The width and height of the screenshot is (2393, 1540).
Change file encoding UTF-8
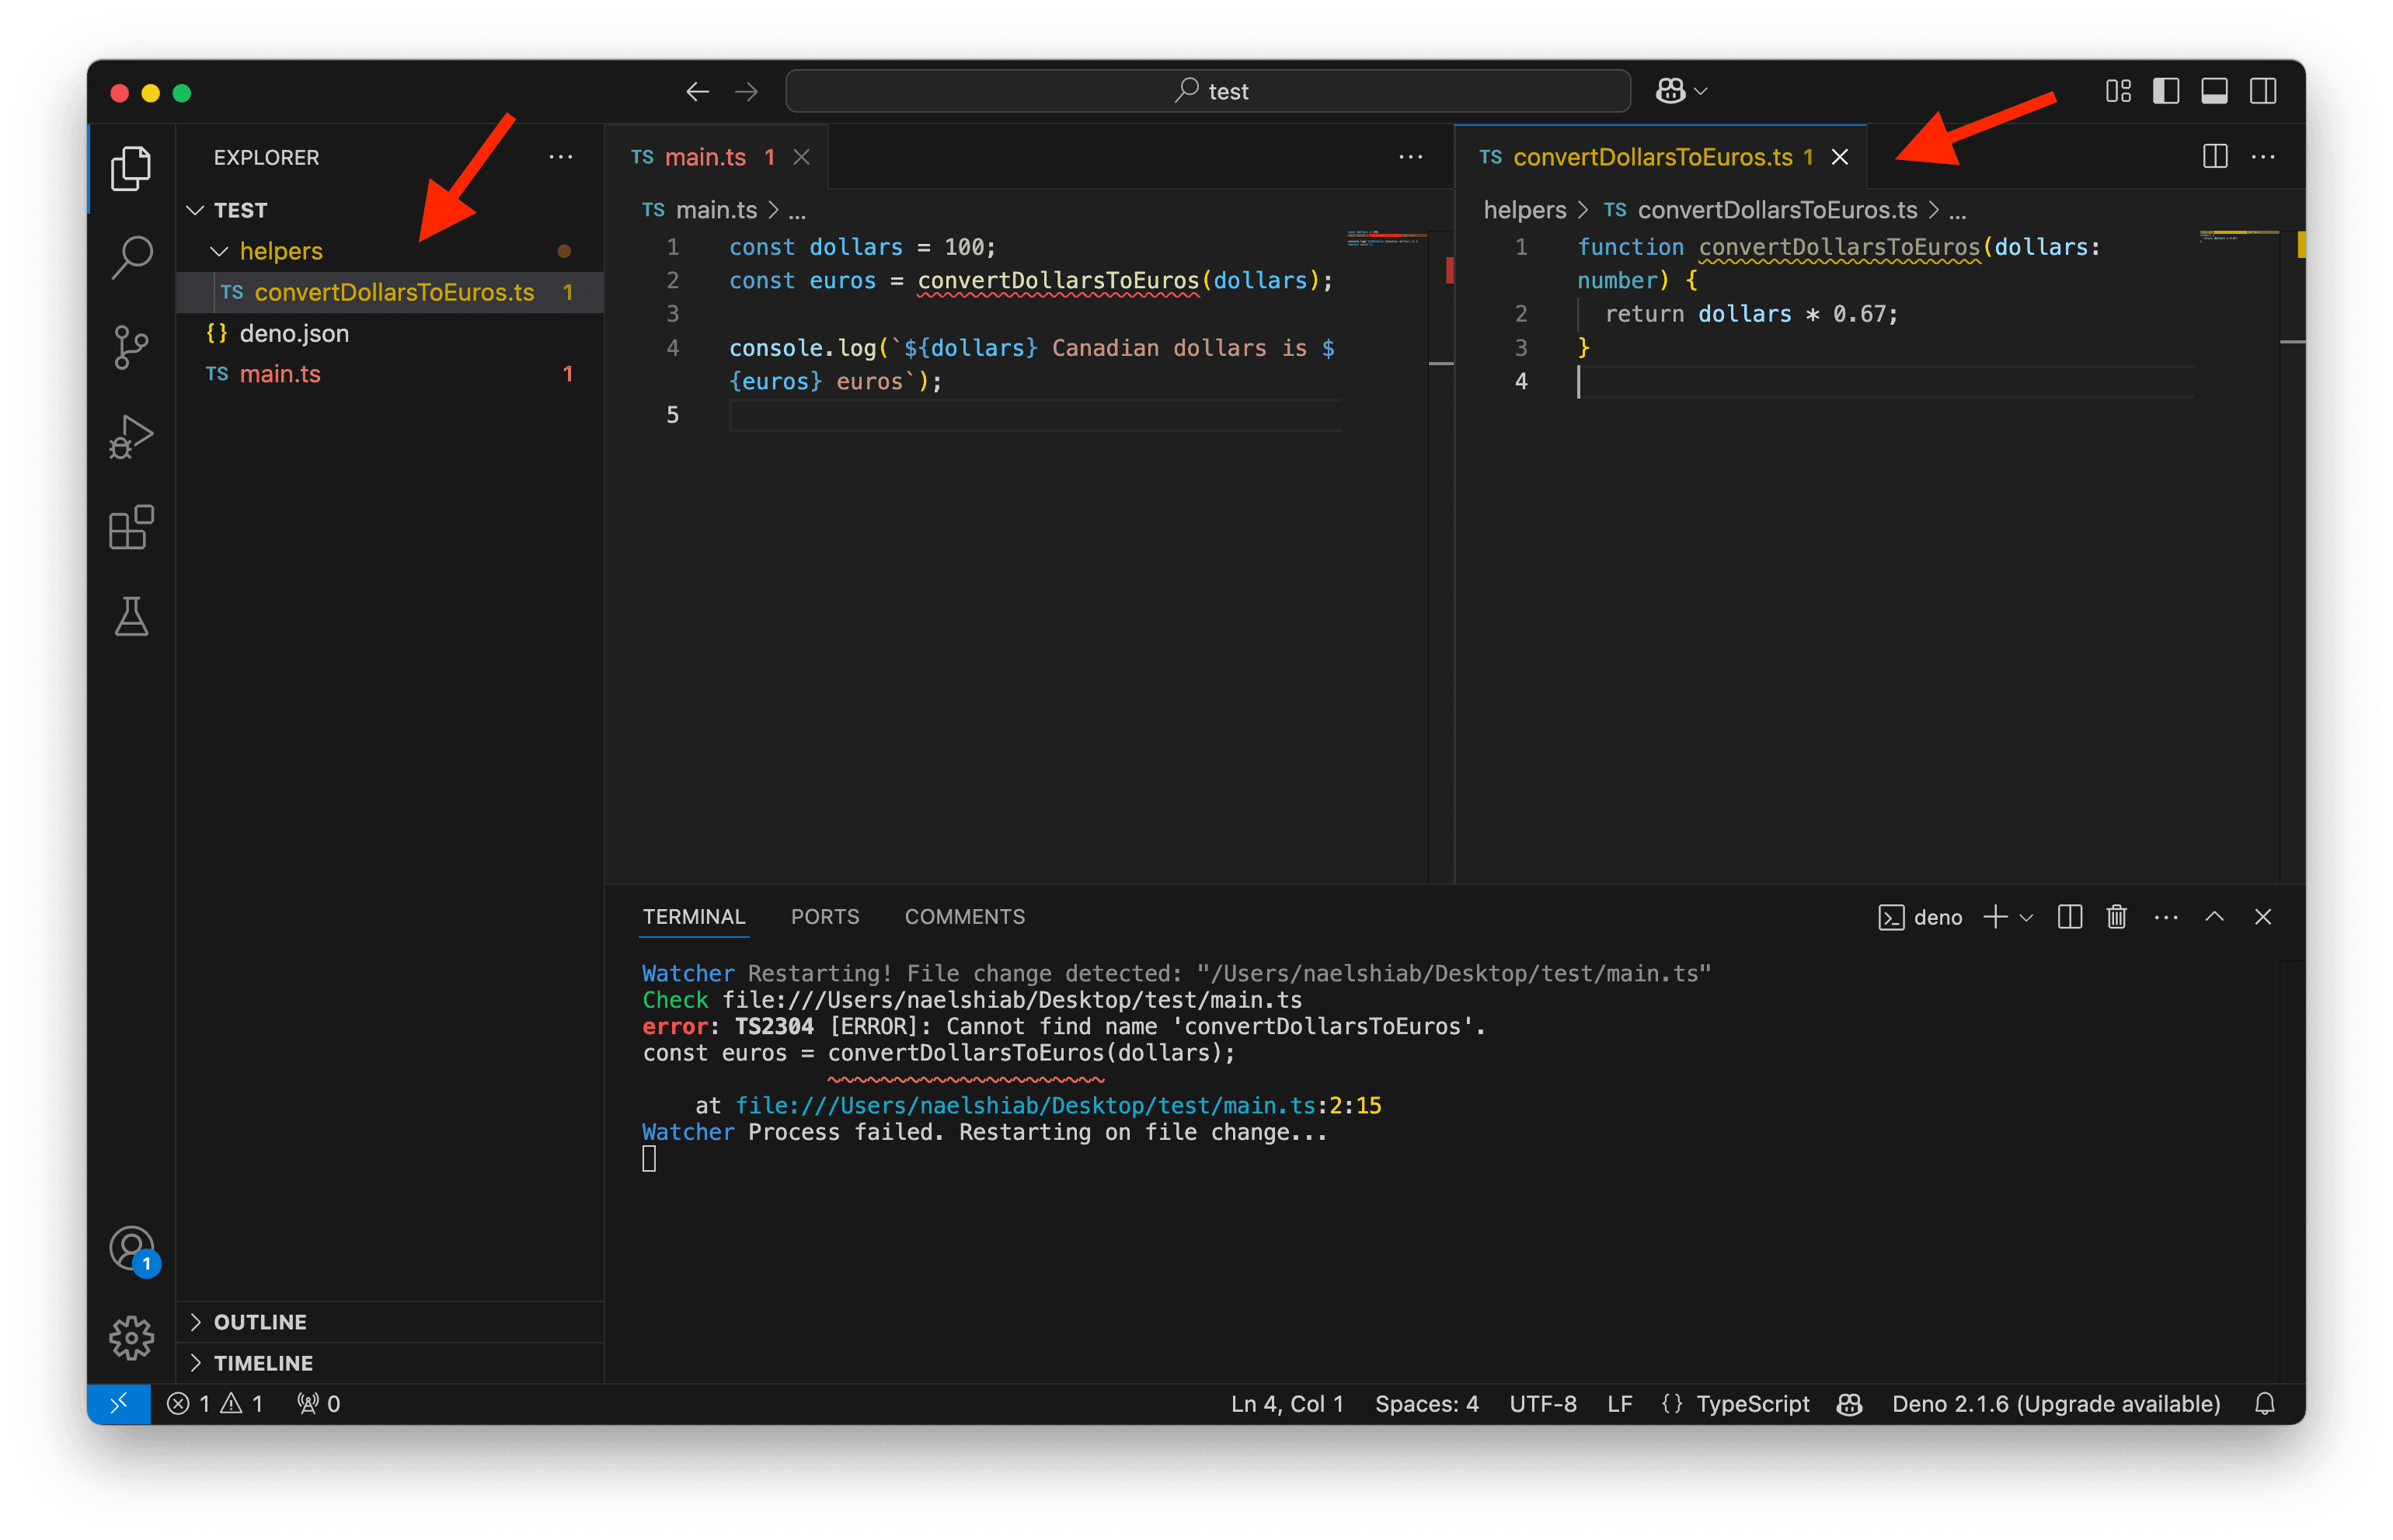pos(1542,1404)
